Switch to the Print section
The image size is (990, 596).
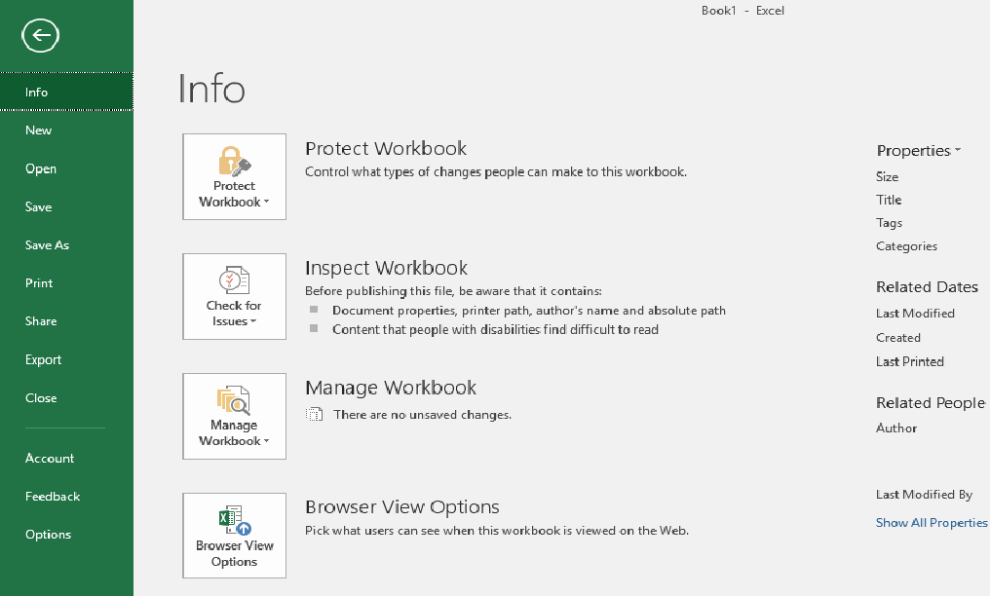[x=39, y=282]
